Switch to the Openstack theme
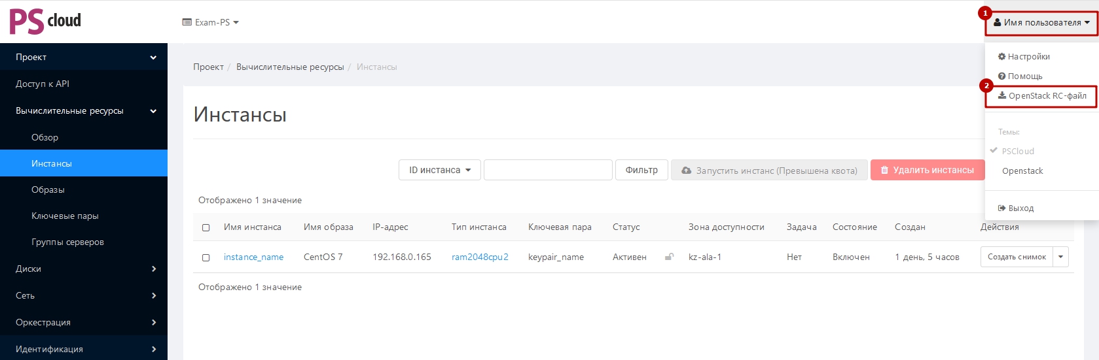The image size is (1099, 360). pyautogui.click(x=1041, y=171)
